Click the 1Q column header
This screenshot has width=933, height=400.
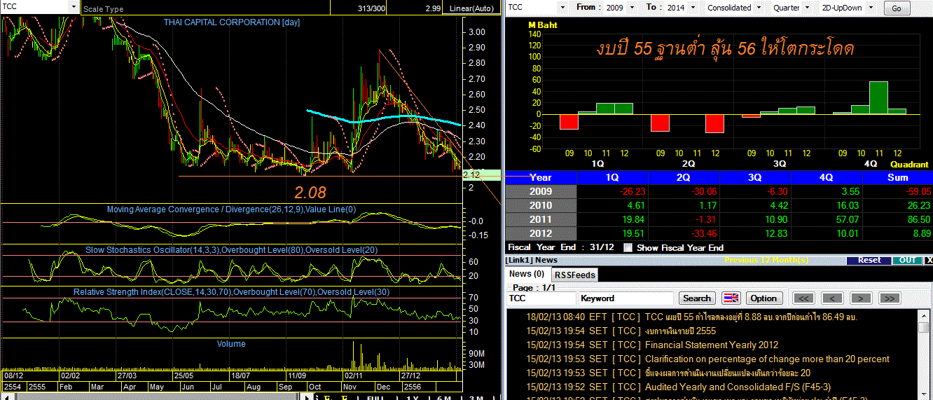click(x=612, y=178)
